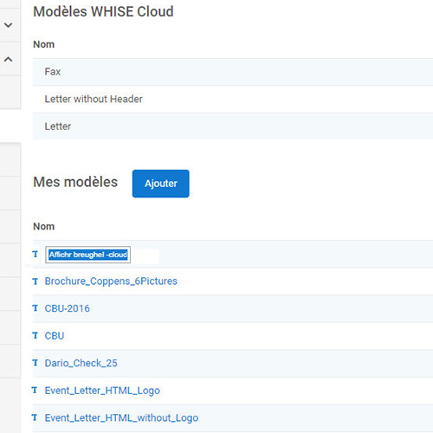433x433 pixels.
Task: Open the CBU template link
Action: 55,336
